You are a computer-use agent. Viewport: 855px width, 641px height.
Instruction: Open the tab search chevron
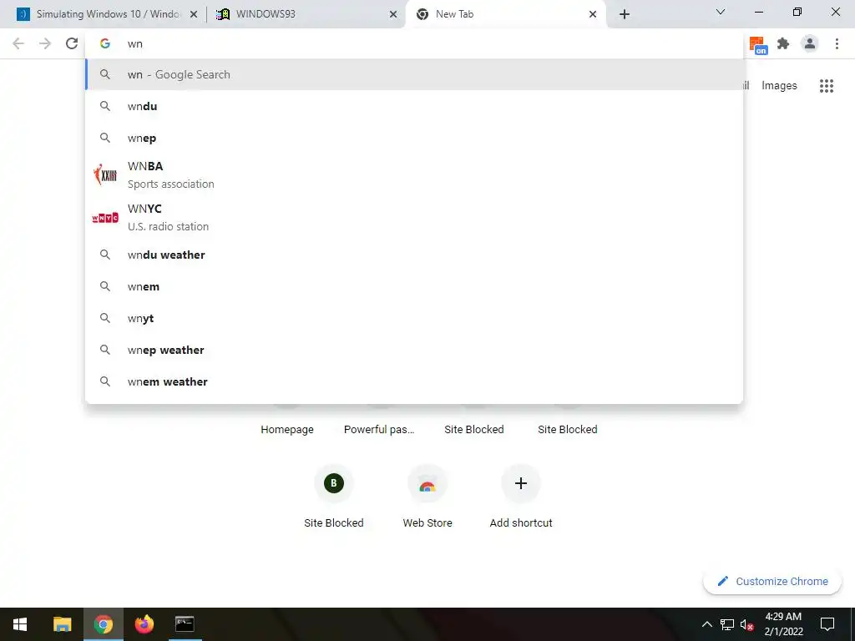pyautogui.click(x=721, y=12)
